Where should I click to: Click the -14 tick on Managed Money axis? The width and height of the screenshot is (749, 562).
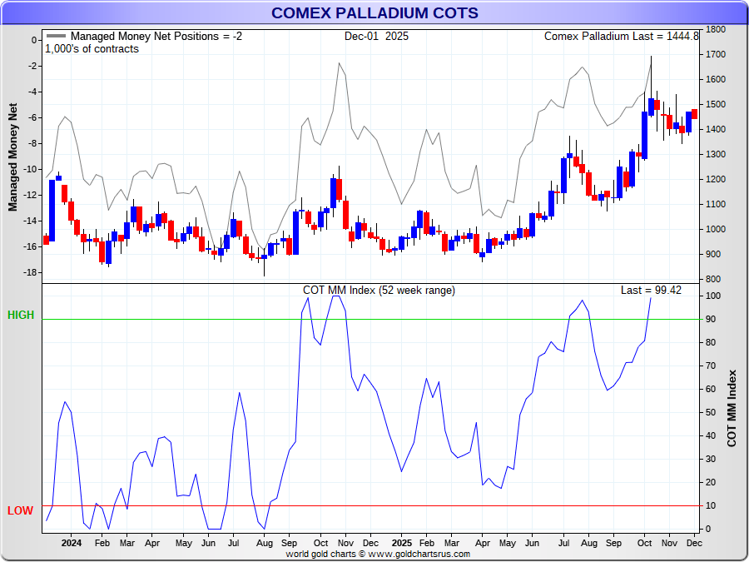coord(30,221)
